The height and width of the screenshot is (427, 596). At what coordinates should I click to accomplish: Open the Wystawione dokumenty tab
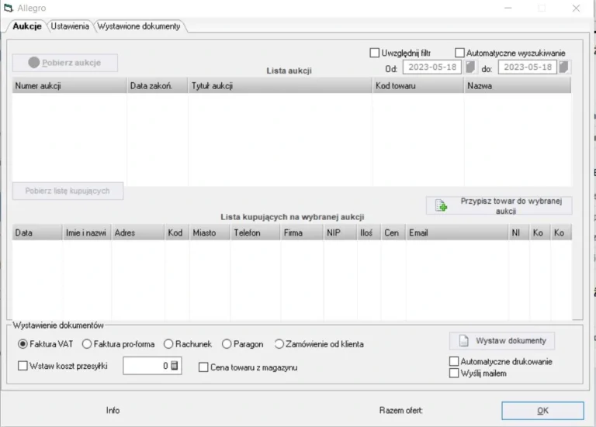click(139, 26)
